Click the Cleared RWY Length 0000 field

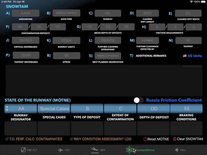(147, 13)
